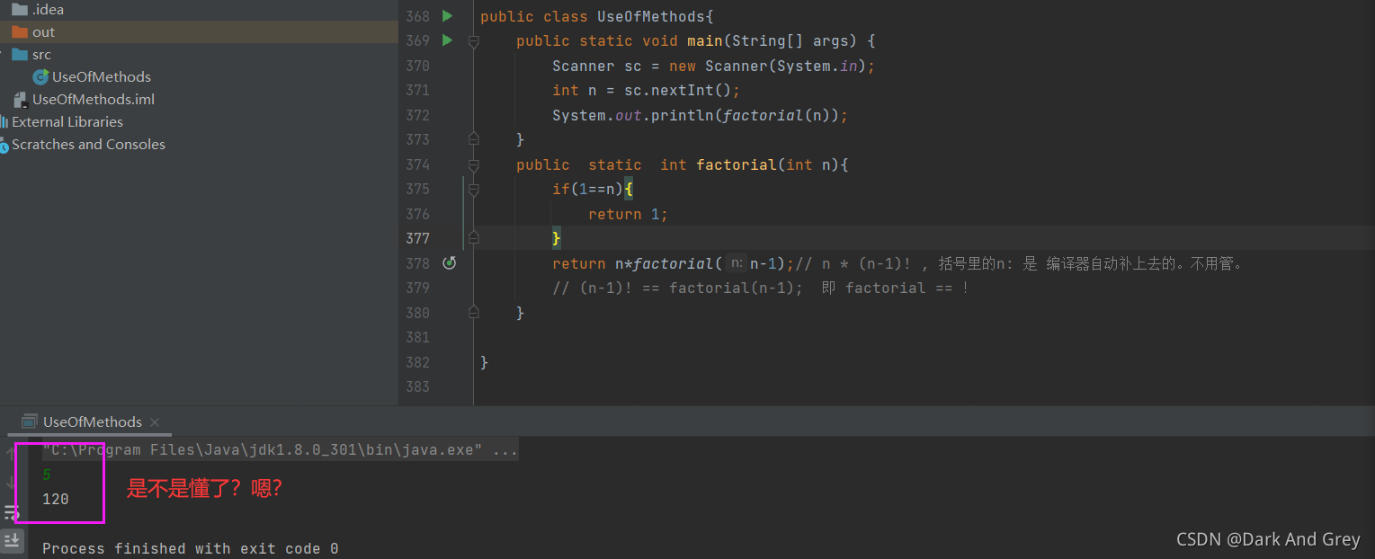This screenshot has width=1375, height=559.
Task: Switch to the UseOfMethods run tab
Action: pyautogui.click(x=92, y=421)
